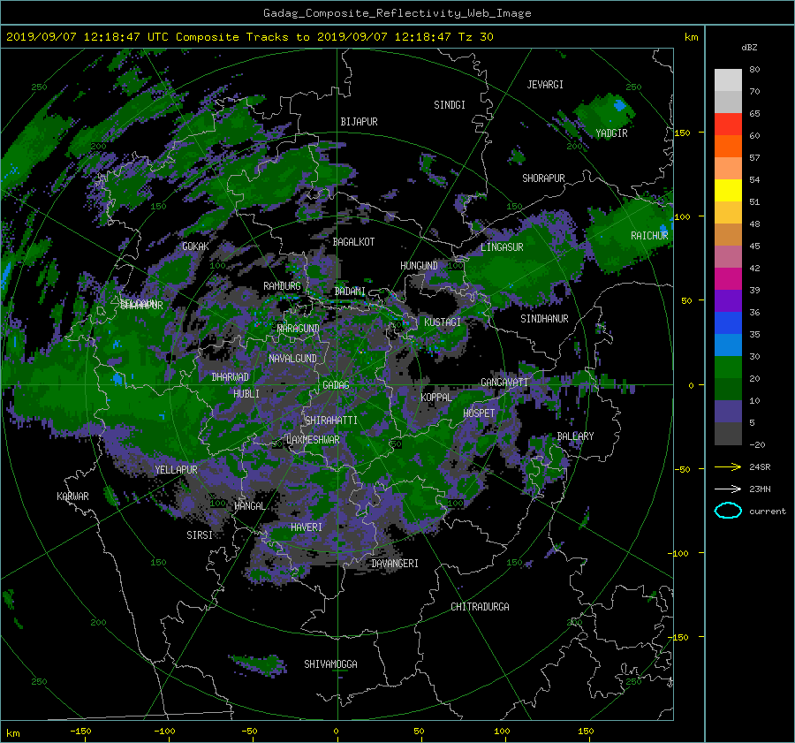This screenshot has width=795, height=743.
Task: Click the GADAG radar center label
Action: 337,385
